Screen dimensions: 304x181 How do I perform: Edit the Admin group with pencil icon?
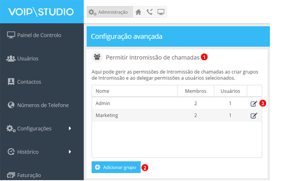click(x=253, y=104)
